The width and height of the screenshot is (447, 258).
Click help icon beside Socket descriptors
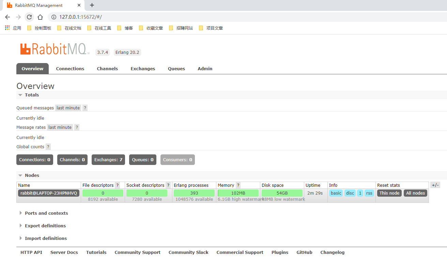168,185
